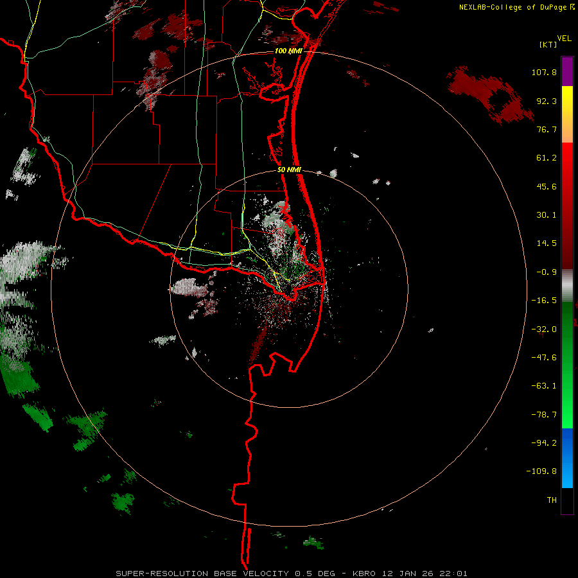The image size is (578, 578).
Task: Click the -0.9 velocity scale value
Action: point(547,272)
